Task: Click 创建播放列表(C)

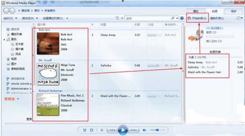Action: [53, 18]
